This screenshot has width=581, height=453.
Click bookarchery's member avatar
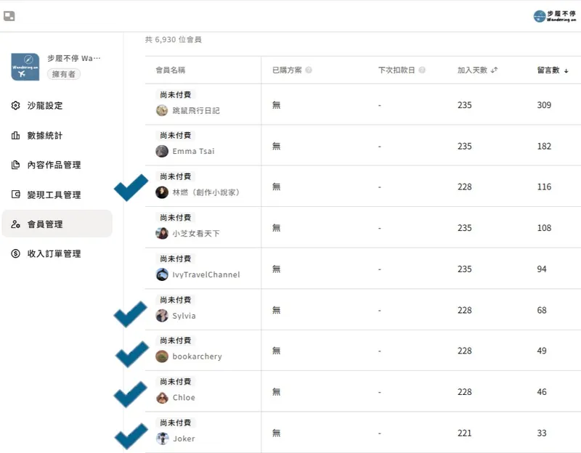(x=162, y=356)
